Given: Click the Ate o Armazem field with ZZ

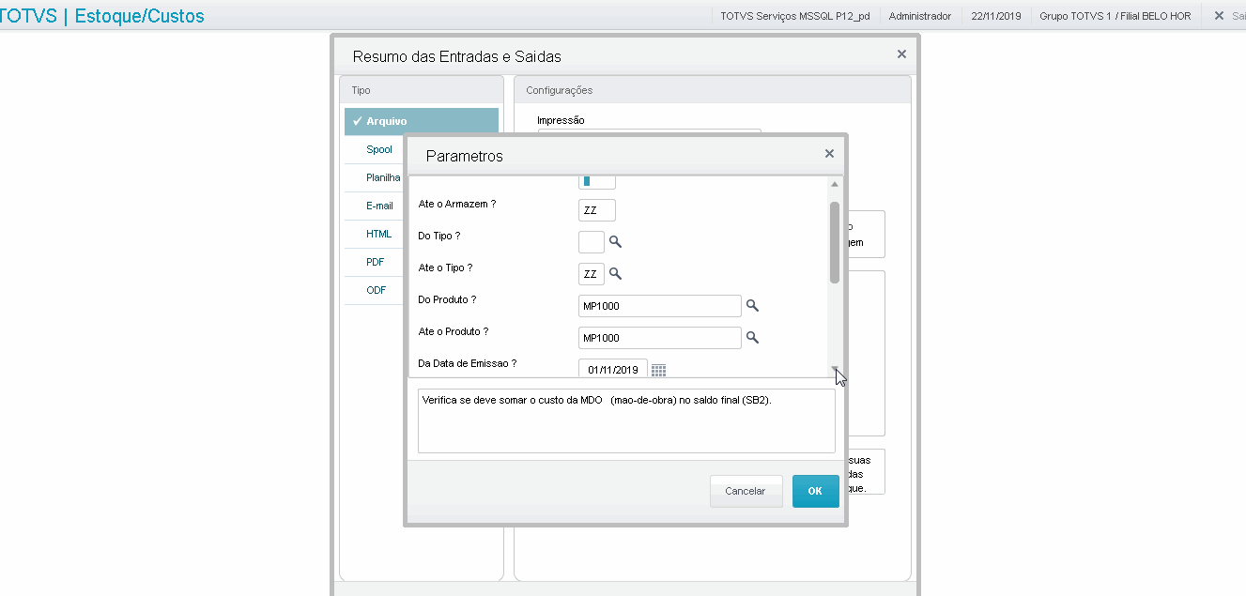Looking at the screenshot, I should coord(597,210).
